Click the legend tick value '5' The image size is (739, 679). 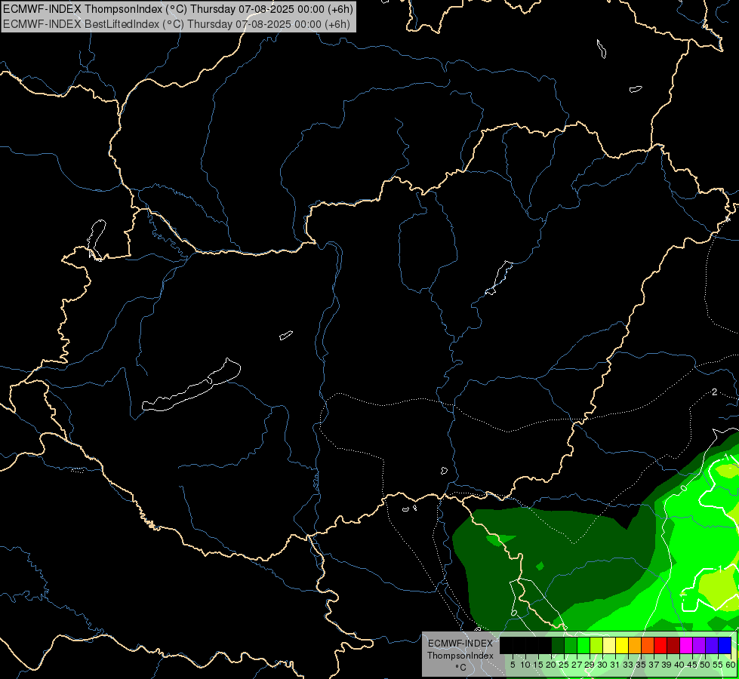(x=513, y=665)
